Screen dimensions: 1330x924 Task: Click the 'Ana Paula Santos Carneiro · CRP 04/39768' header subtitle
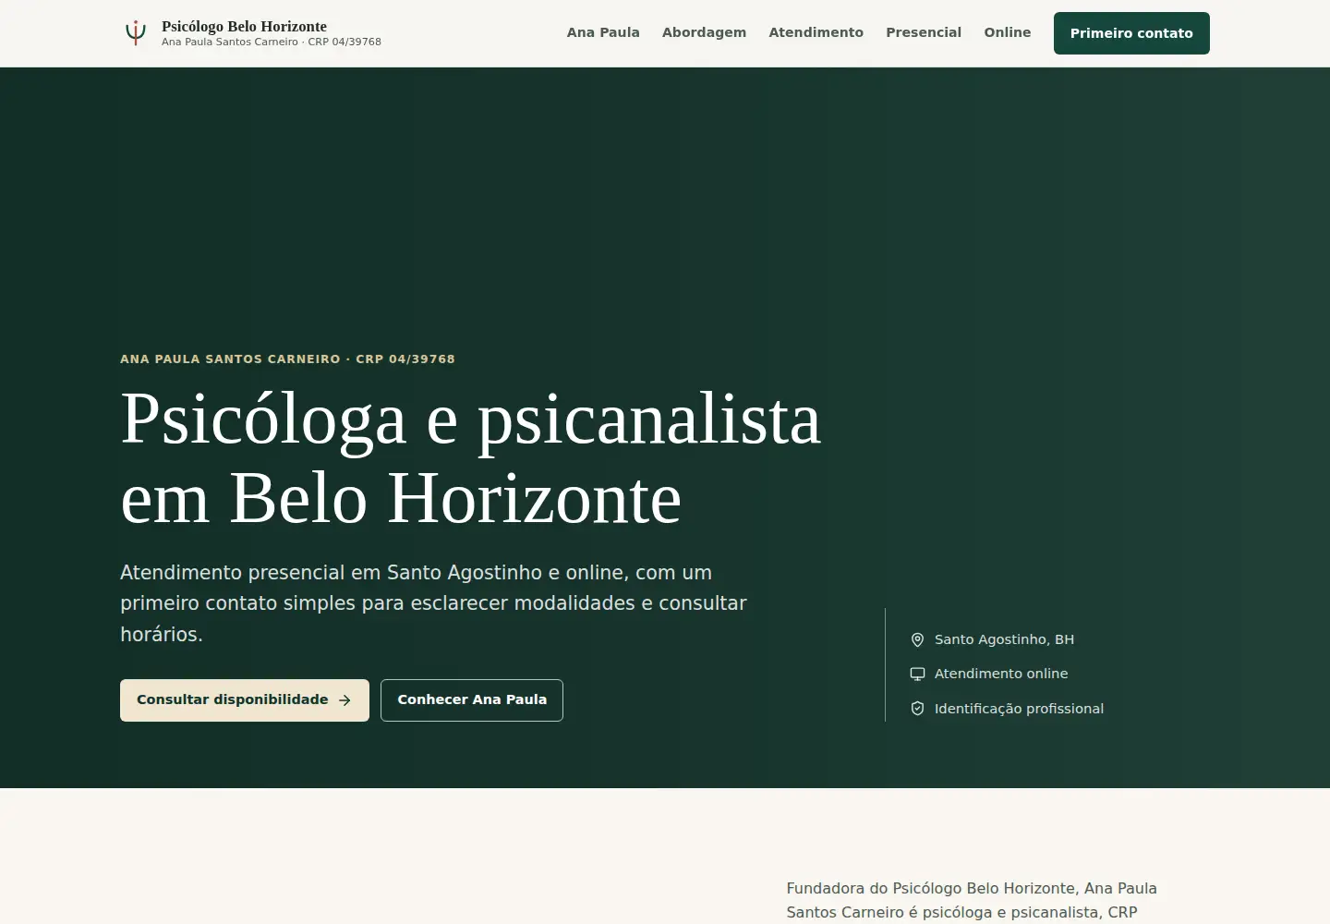point(272,43)
